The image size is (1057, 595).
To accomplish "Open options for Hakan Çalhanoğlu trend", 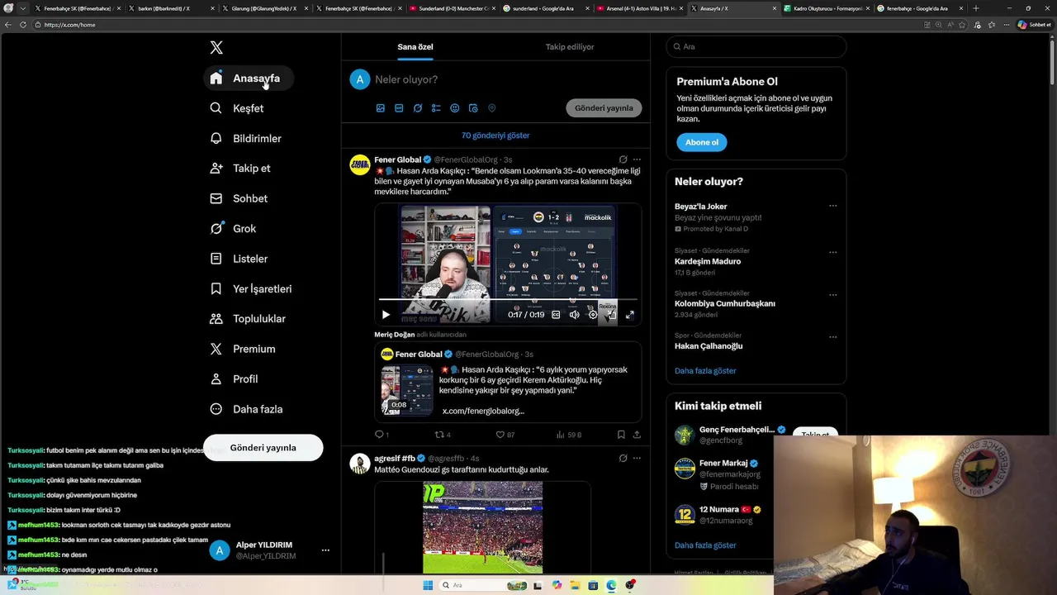I will (x=832, y=337).
